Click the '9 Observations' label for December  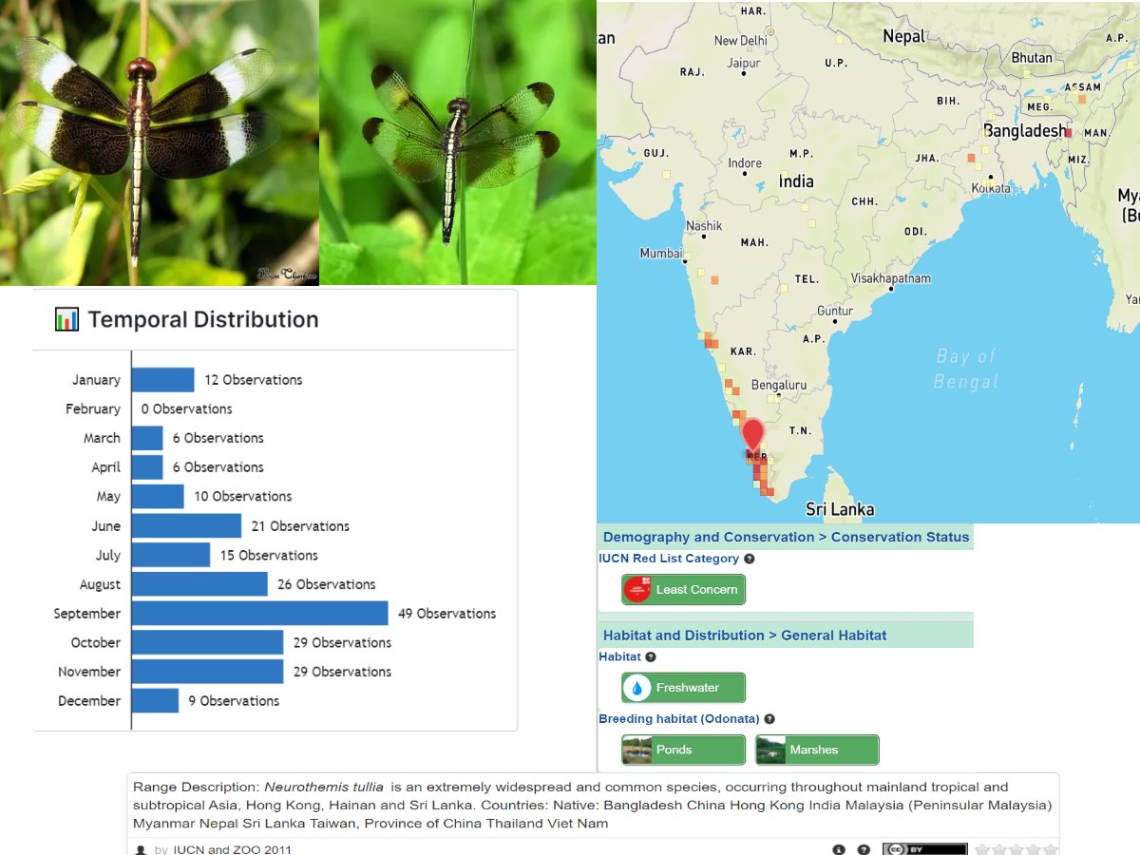[234, 701]
